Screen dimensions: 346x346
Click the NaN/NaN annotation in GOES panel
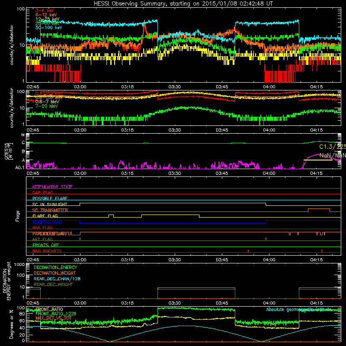[332, 155]
